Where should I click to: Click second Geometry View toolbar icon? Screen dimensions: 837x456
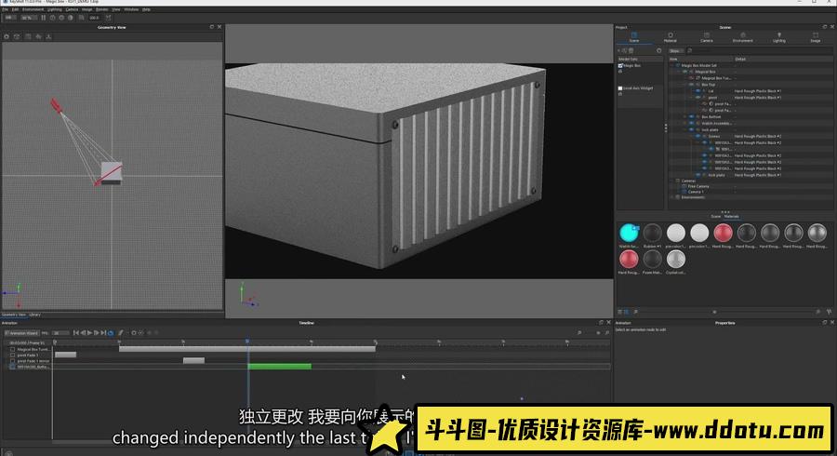pyautogui.click(x=17, y=37)
